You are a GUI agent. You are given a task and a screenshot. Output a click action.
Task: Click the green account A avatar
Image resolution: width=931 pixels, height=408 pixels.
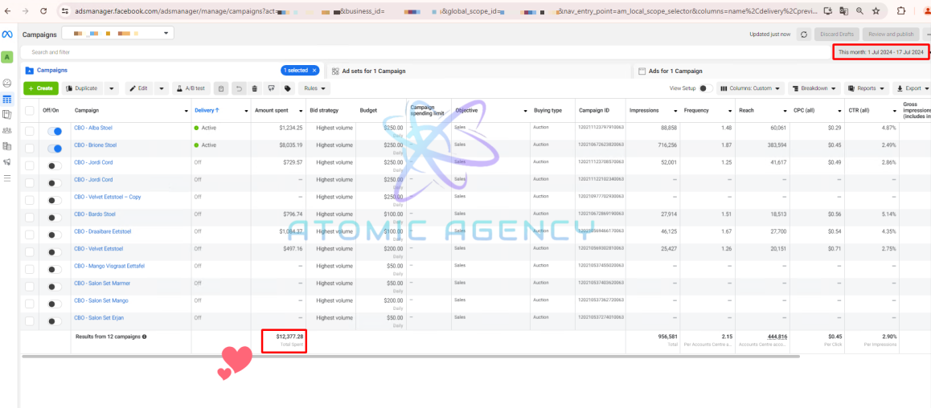coord(7,57)
